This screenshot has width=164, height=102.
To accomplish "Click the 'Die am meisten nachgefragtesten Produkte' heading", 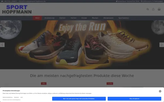I will tap(82, 76).
